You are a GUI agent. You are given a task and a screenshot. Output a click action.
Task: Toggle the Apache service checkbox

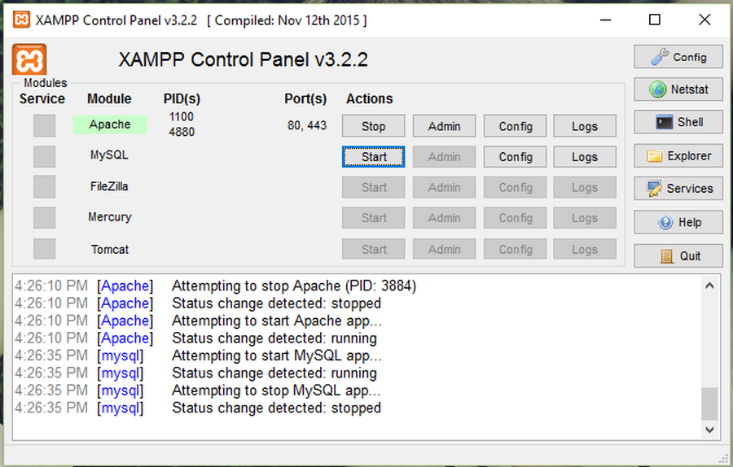tap(45, 125)
